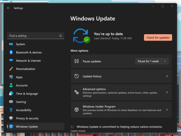Click the Privacy shield icon
181x136 pixels.
(x=11, y=118)
